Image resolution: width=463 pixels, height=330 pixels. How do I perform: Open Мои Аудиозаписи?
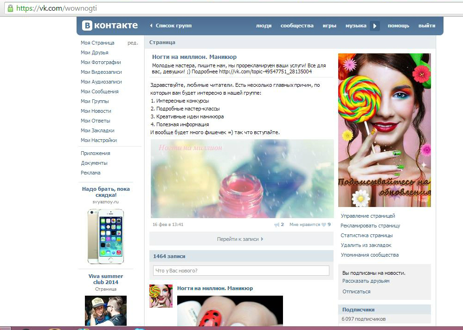101,82
